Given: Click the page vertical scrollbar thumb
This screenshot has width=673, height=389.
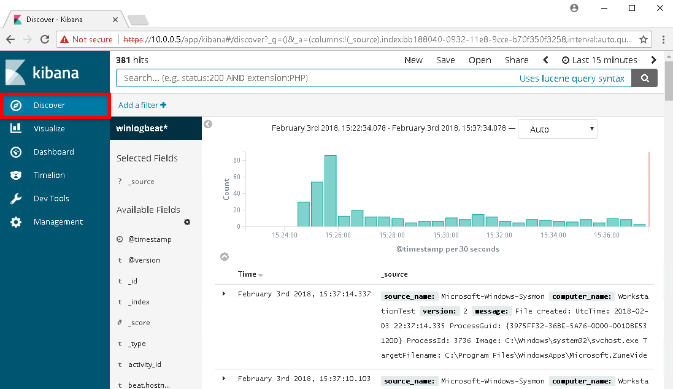Looking at the screenshot, I should point(669,81).
